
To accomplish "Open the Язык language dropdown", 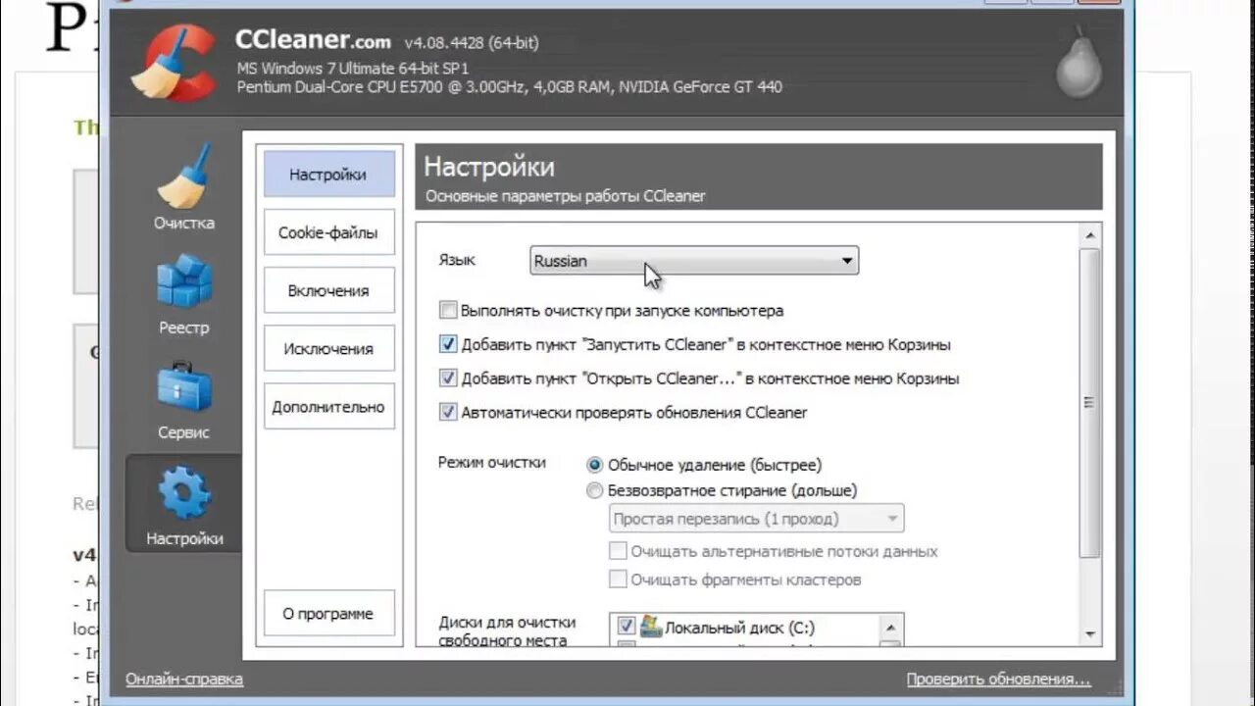I will click(694, 261).
